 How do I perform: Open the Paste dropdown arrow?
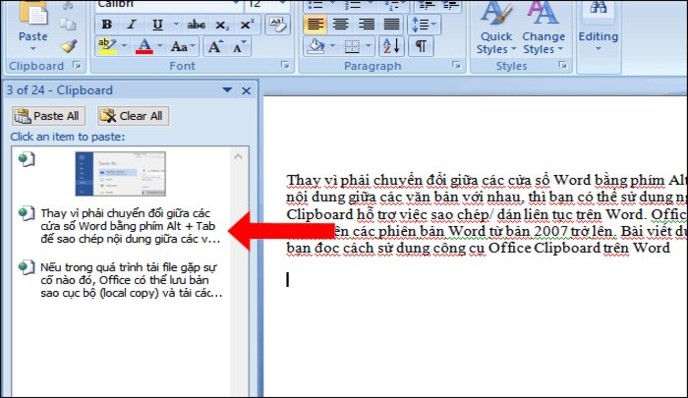click(x=32, y=49)
